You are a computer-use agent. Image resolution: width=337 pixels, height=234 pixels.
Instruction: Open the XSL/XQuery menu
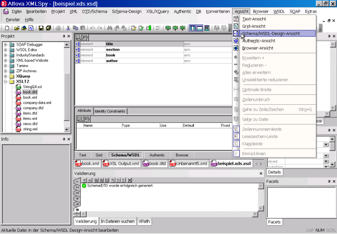(x=158, y=11)
